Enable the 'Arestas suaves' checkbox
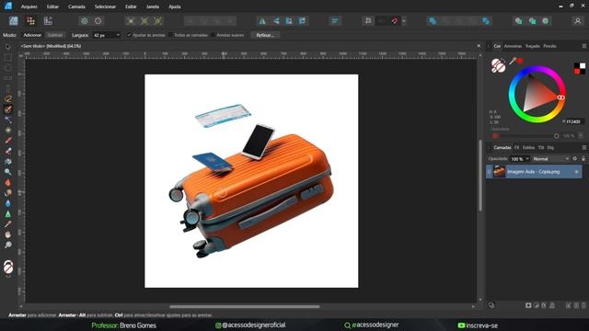Viewport: 589px width, 331px height. 213,35
